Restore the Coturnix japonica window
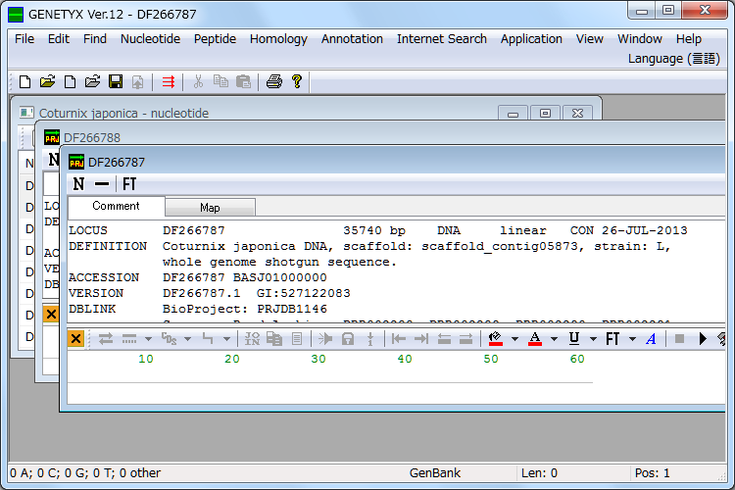The height and width of the screenshot is (490, 735). (x=545, y=114)
